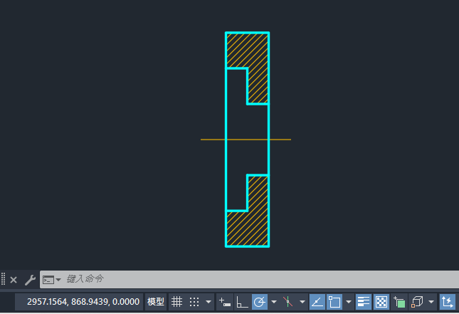Screen dimensions: 459x314
Task: Toggle dynamic UCS icon
Action: [448, 302]
